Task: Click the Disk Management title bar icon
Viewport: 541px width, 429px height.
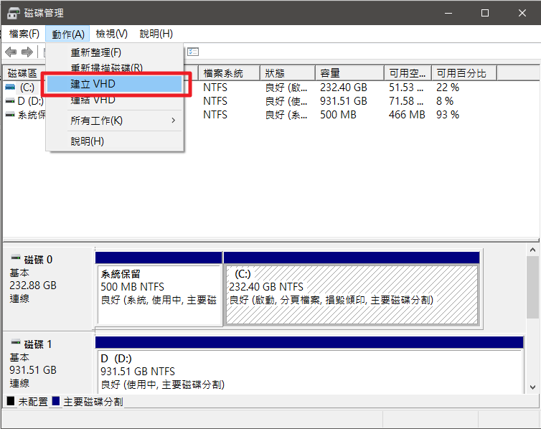Action: click(13, 13)
